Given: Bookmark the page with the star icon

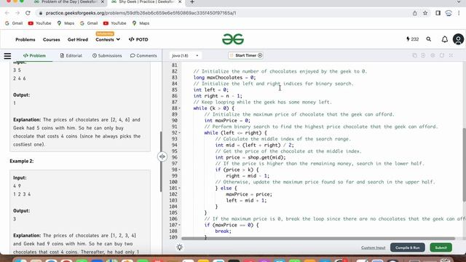Looking at the screenshot, I should (x=425, y=13).
